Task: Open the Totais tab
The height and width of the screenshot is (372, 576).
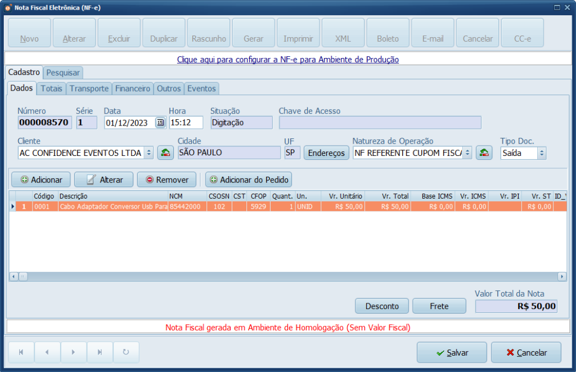Action: pos(51,88)
